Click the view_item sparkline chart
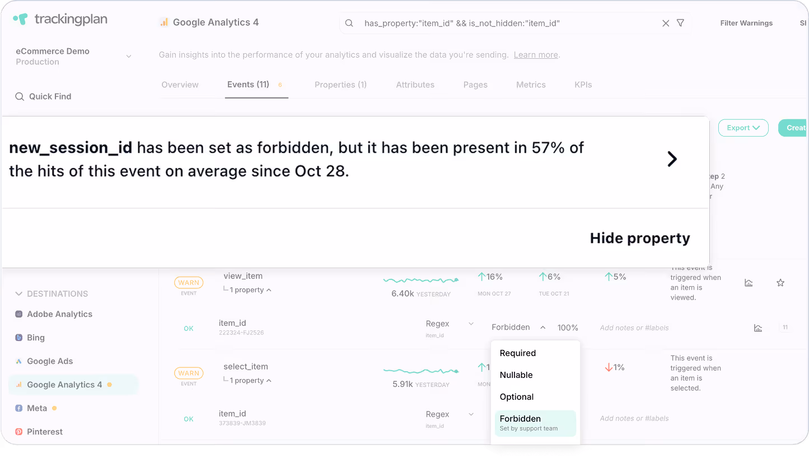809x458 pixels. (421, 279)
